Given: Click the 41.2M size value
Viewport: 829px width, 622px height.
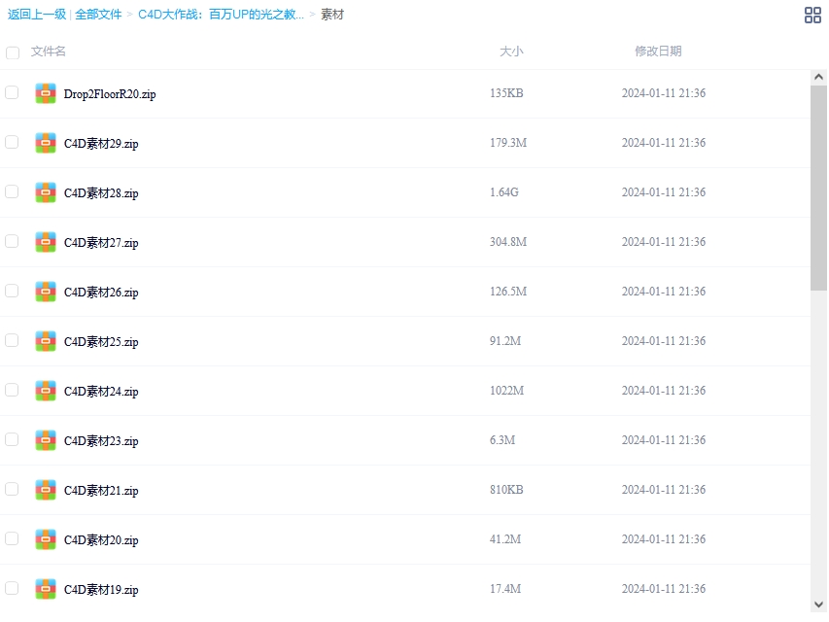Looking at the screenshot, I should tap(505, 539).
